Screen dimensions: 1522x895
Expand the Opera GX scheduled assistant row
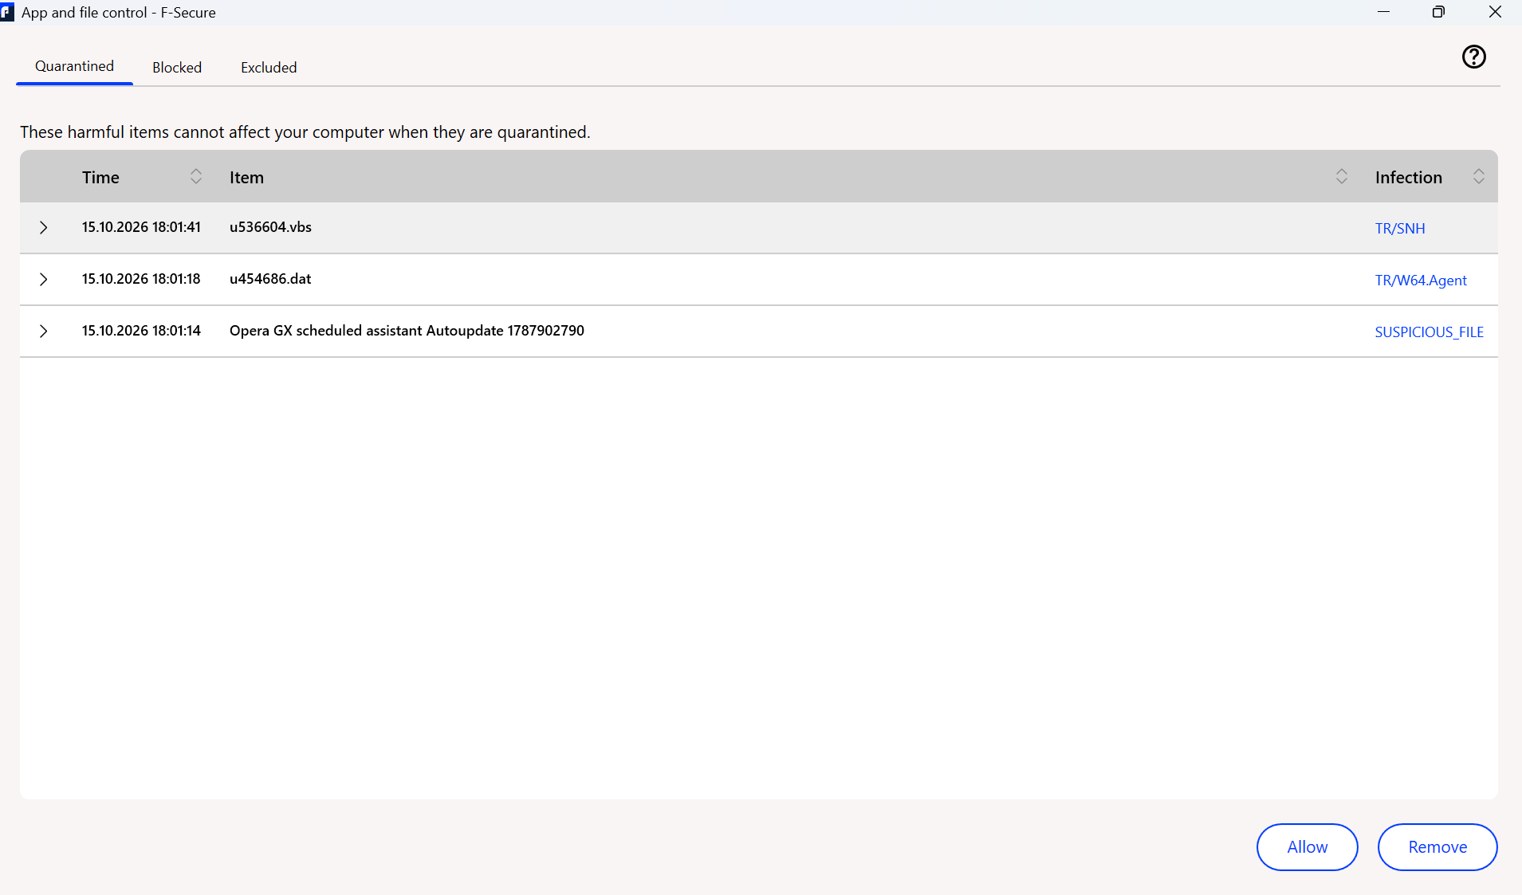44,332
